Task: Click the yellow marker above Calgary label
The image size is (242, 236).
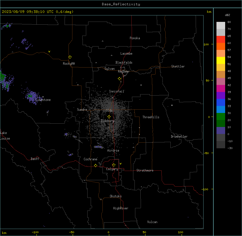Action: pyautogui.click(x=114, y=165)
